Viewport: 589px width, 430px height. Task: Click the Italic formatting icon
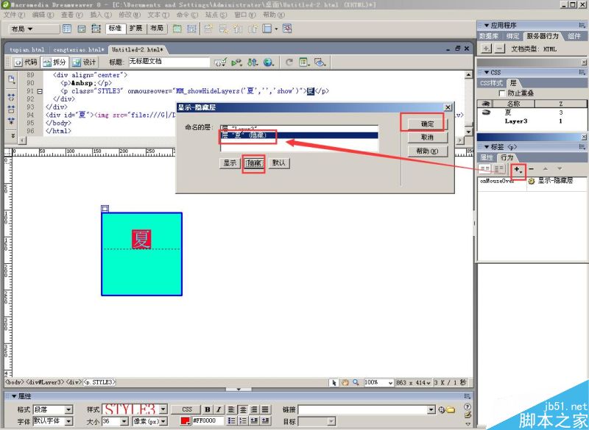pos(218,409)
